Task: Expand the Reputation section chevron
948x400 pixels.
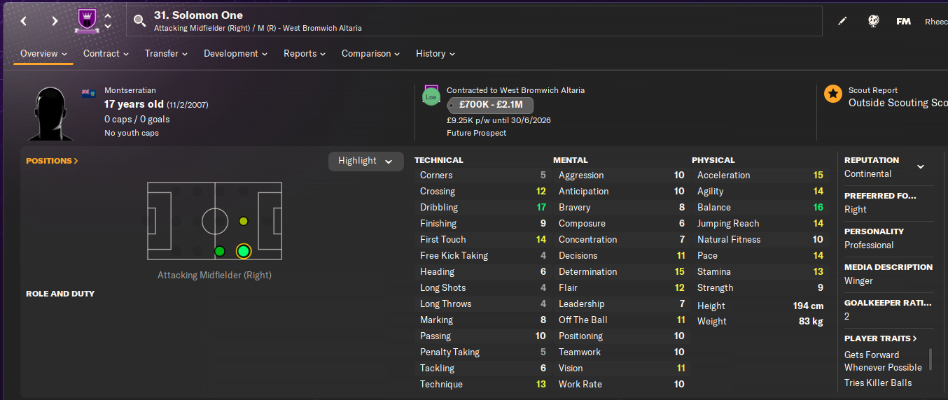Action: coord(921,166)
